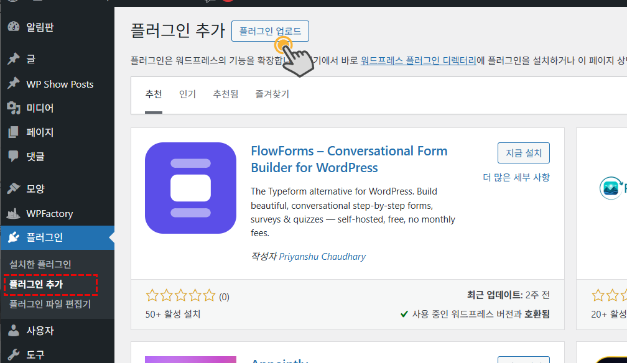Click the FlowForms five-star rating
The image size is (627, 363).
[180, 296]
